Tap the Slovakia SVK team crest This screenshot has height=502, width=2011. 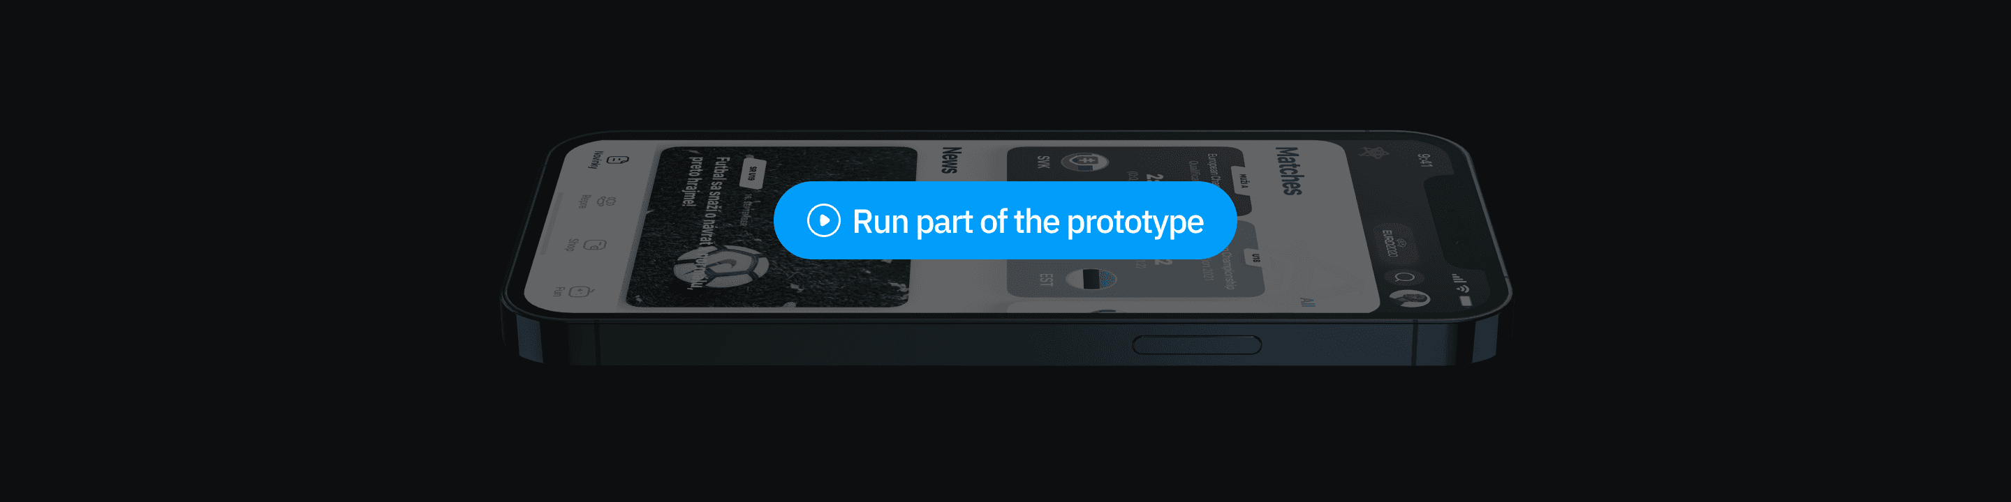pyautogui.click(x=1084, y=162)
